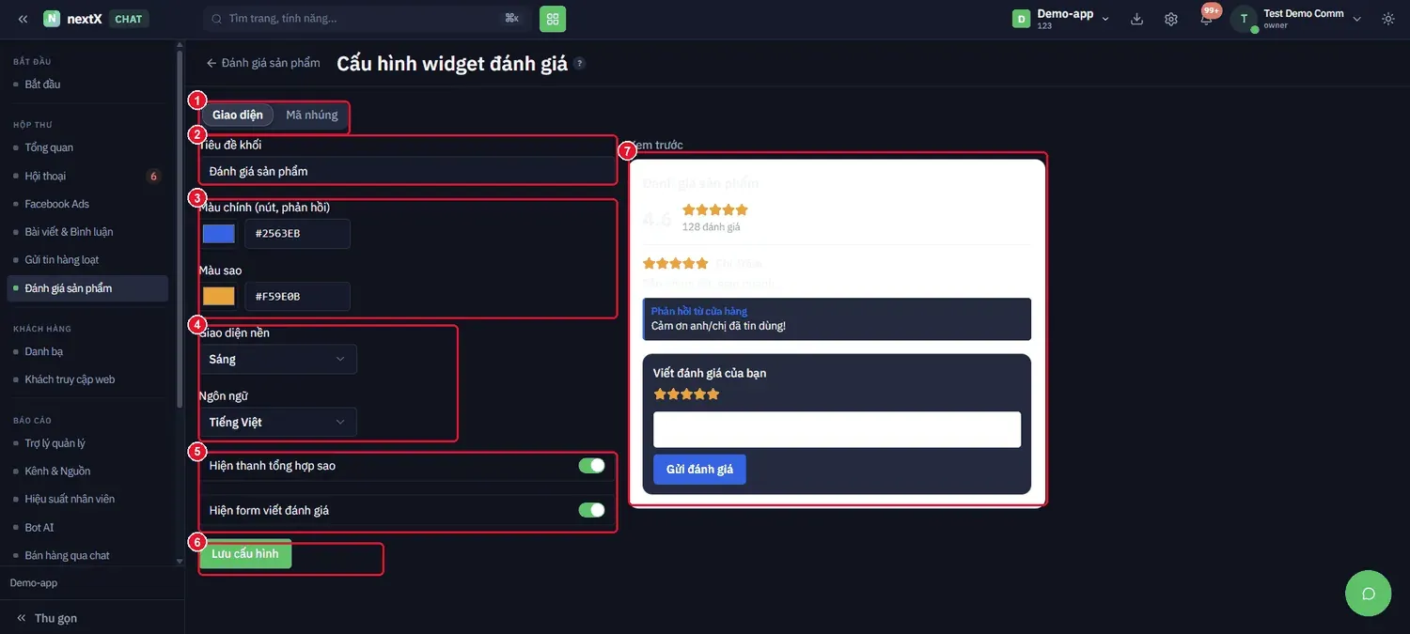Click the nextX logo icon

point(52,19)
